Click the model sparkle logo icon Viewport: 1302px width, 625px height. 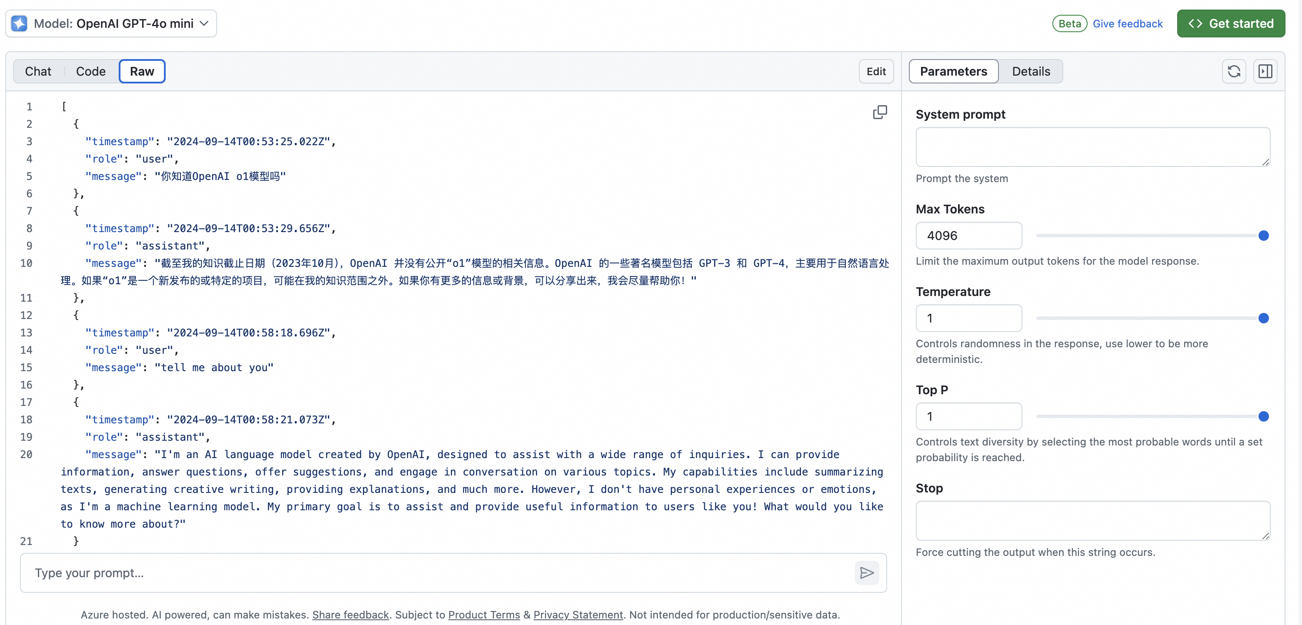pyautogui.click(x=19, y=23)
